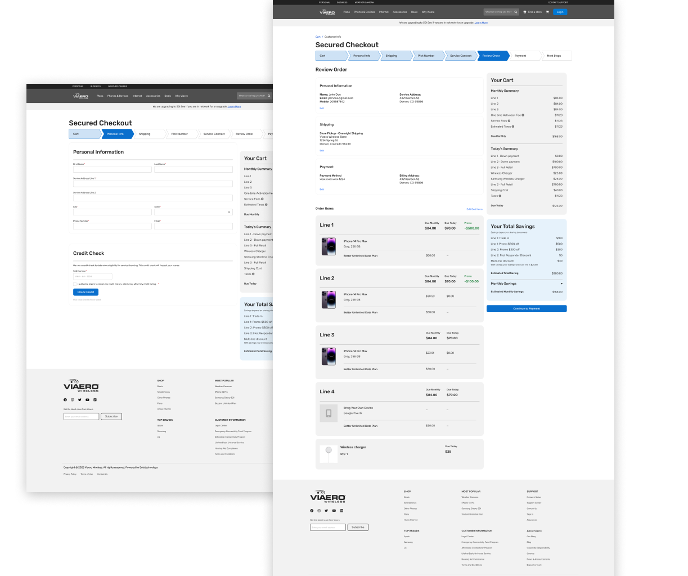Expand the Monthly Savings section
This screenshot has height=576, width=688.
(x=561, y=284)
